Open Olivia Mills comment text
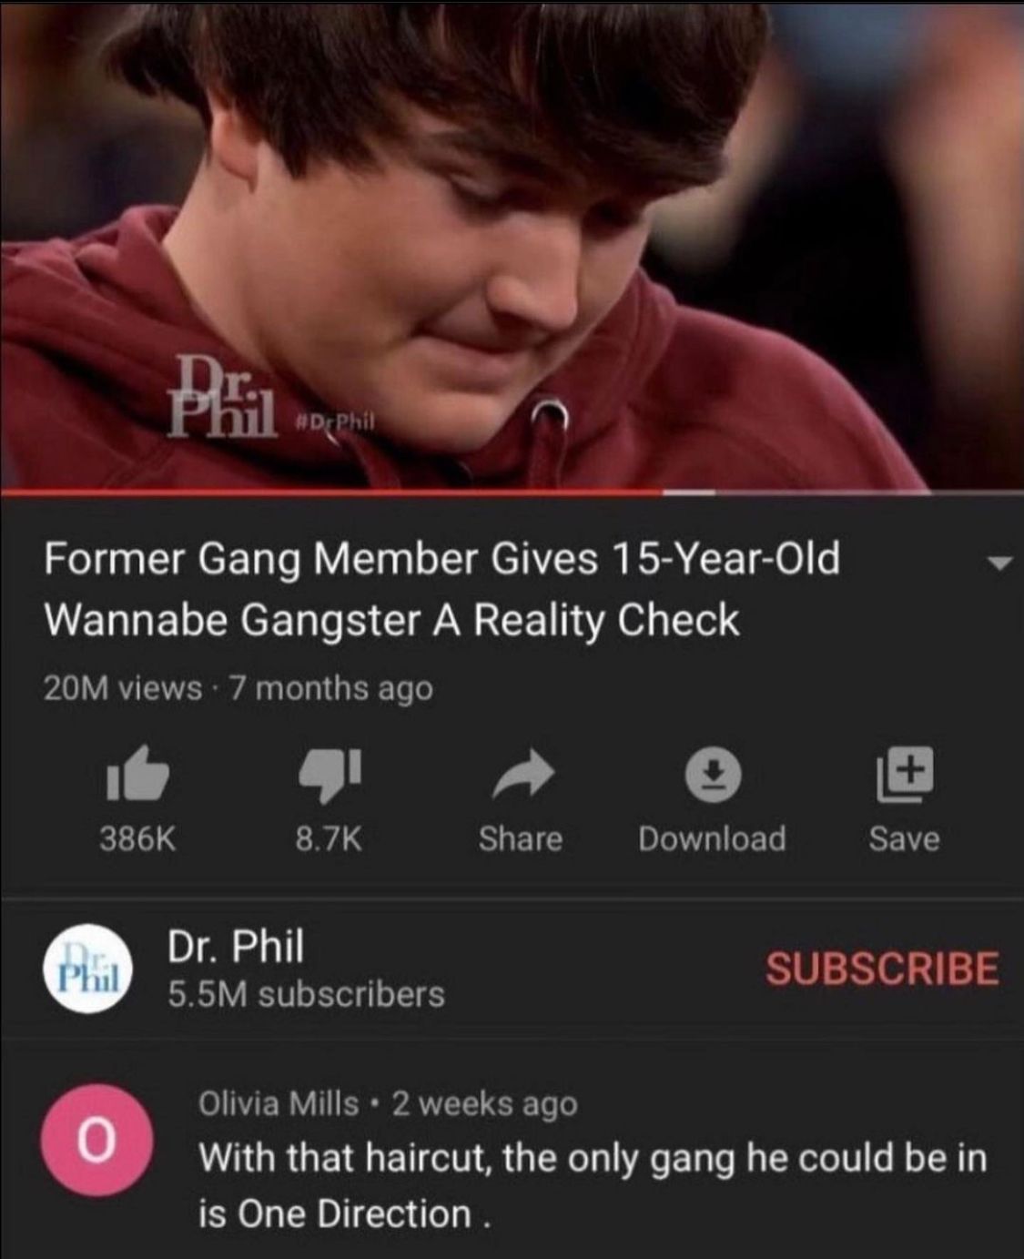The image size is (1024, 1259). tap(593, 1186)
